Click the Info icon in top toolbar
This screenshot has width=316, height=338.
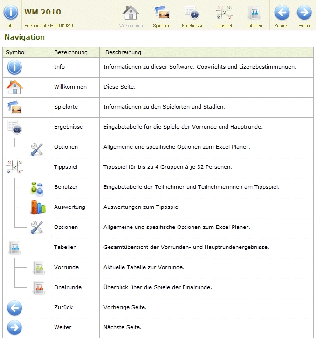coord(10,13)
